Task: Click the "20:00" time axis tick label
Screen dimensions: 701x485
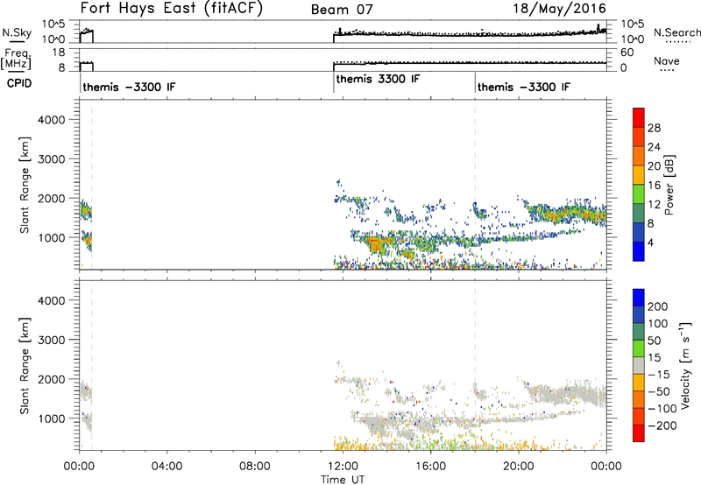Action: tap(519, 466)
